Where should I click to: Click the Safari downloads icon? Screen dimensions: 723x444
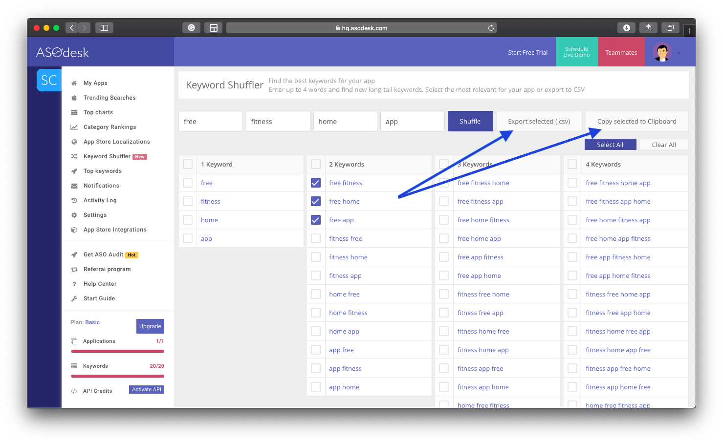[627, 28]
